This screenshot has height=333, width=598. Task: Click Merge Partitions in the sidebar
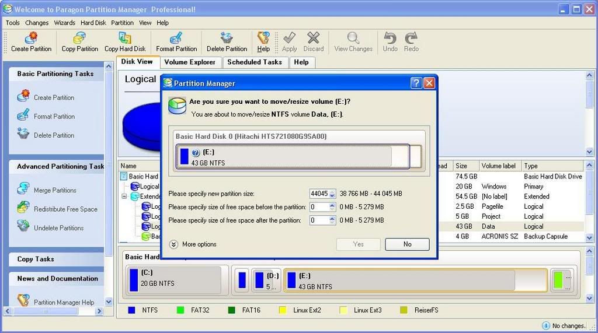[55, 190]
